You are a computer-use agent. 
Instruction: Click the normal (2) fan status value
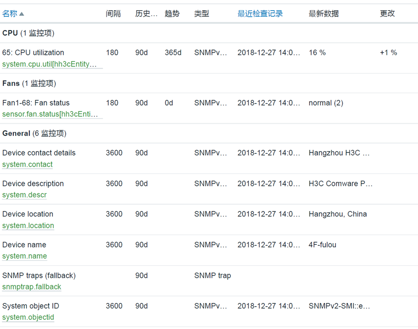pos(326,103)
